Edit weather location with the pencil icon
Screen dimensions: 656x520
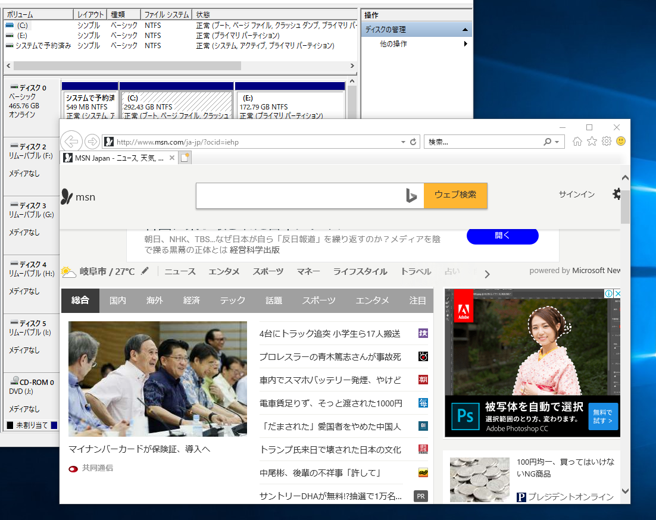(145, 271)
